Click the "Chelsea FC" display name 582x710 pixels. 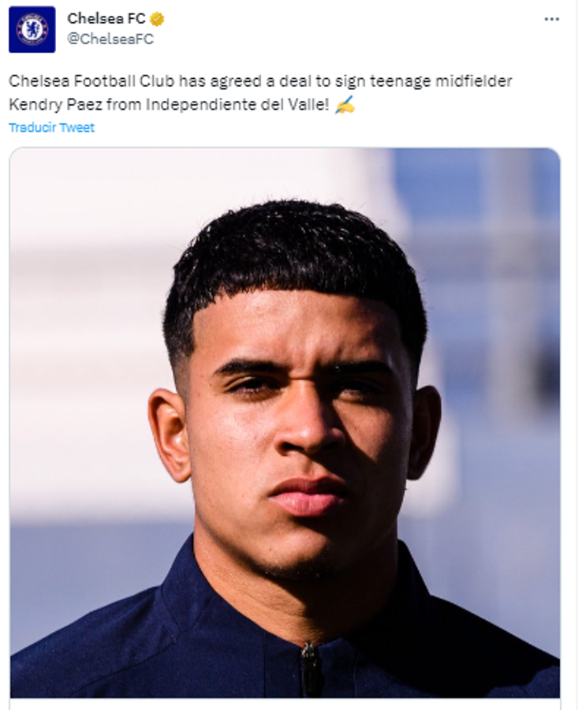106,19
